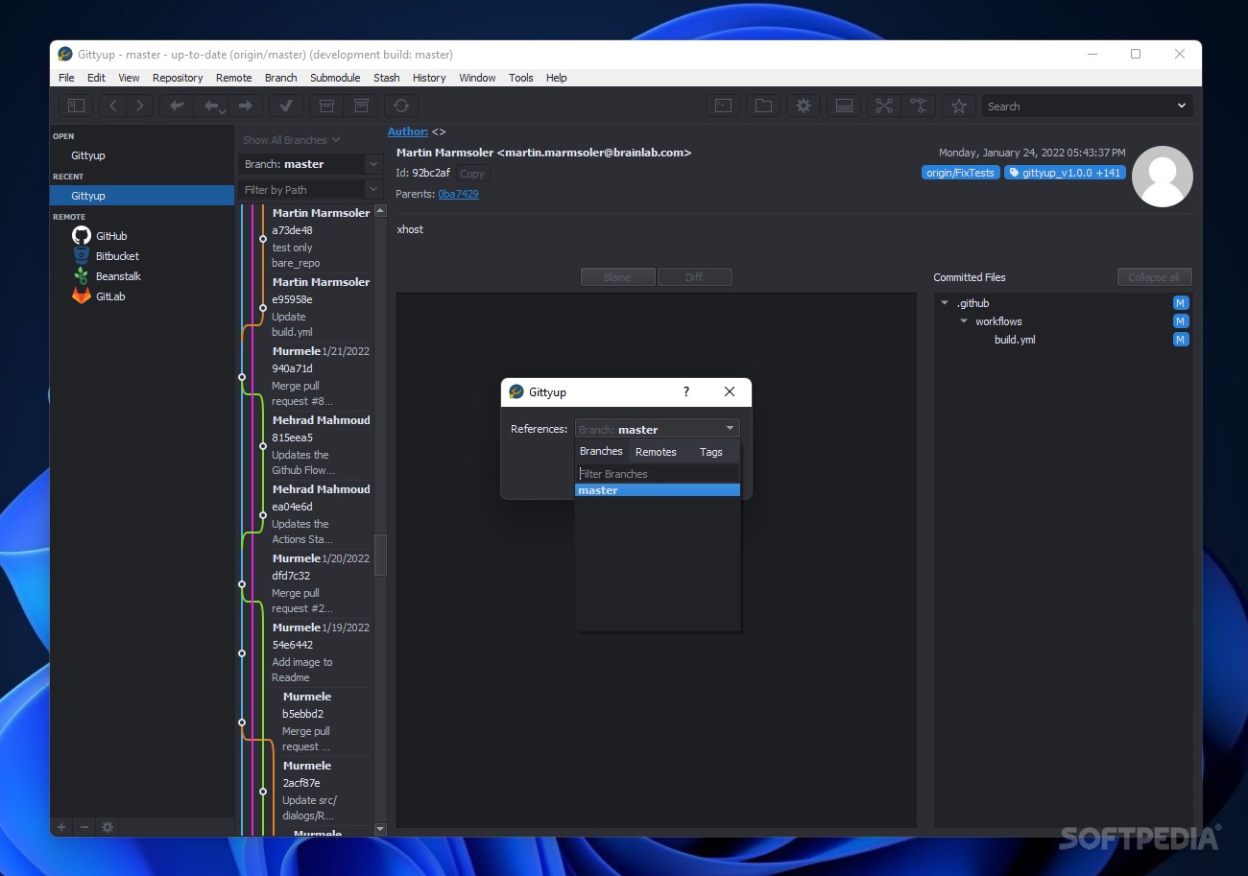The image size is (1248, 876).
Task: Select master in the branches list
Action: click(x=658, y=490)
